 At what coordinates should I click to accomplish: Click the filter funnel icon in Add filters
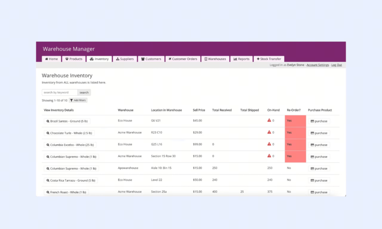tap(72, 100)
